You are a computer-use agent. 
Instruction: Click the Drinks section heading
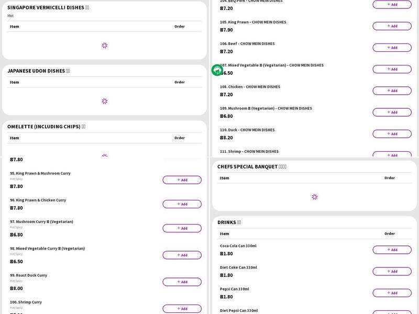(x=229, y=222)
